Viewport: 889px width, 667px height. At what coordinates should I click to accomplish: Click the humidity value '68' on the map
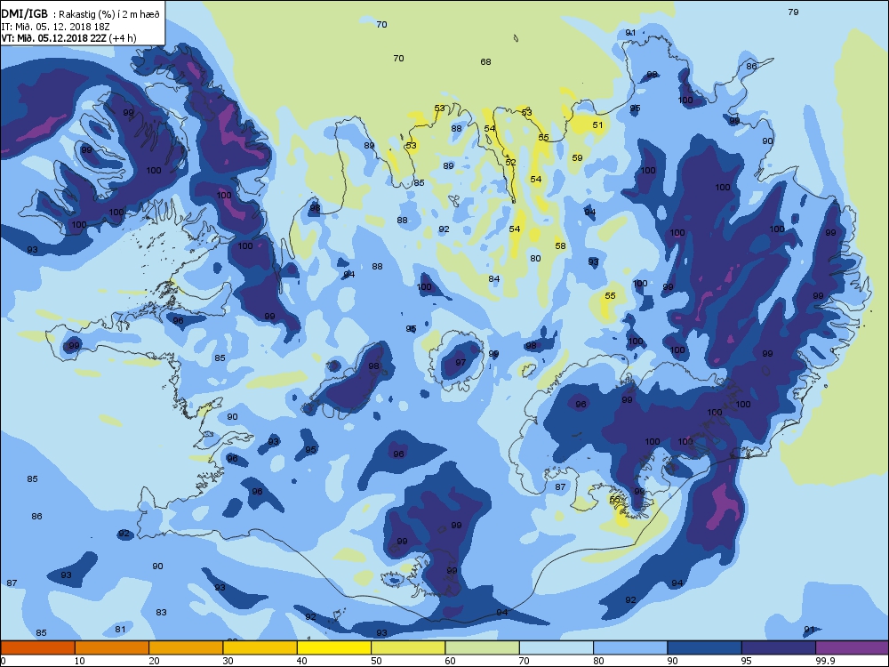tap(485, 62)
